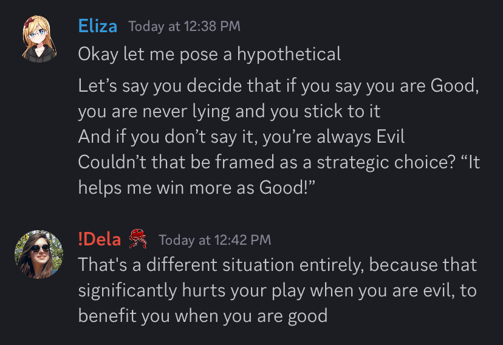This screenshot has width=503, height=345.
Task: Click the line starting "Let's say you decide"
Action: [x=278, y=86]
